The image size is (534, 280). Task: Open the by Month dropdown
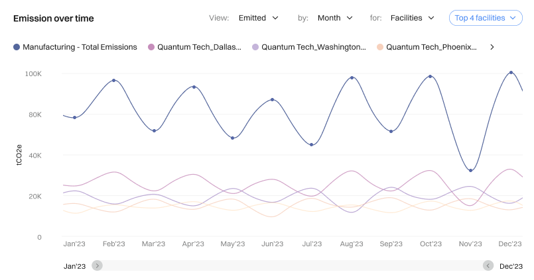(x=335, y=18)
